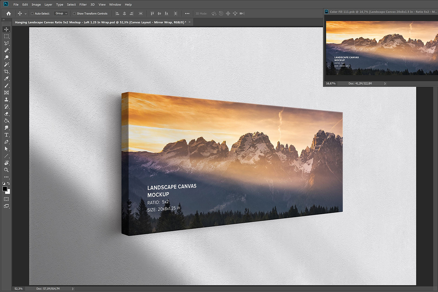The width and height of the screenshot is (438, 292).
Task: Open the Auto-Select Group dropdown
Action: coord(61,14)
